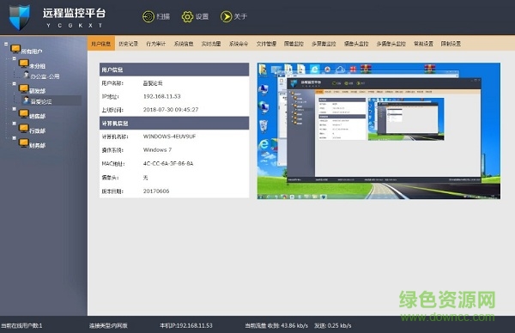Image resolution: width=515 pixels, height=333 pixels.
Task: Click the 关于 arrow icon
Action: pos(226,16)
